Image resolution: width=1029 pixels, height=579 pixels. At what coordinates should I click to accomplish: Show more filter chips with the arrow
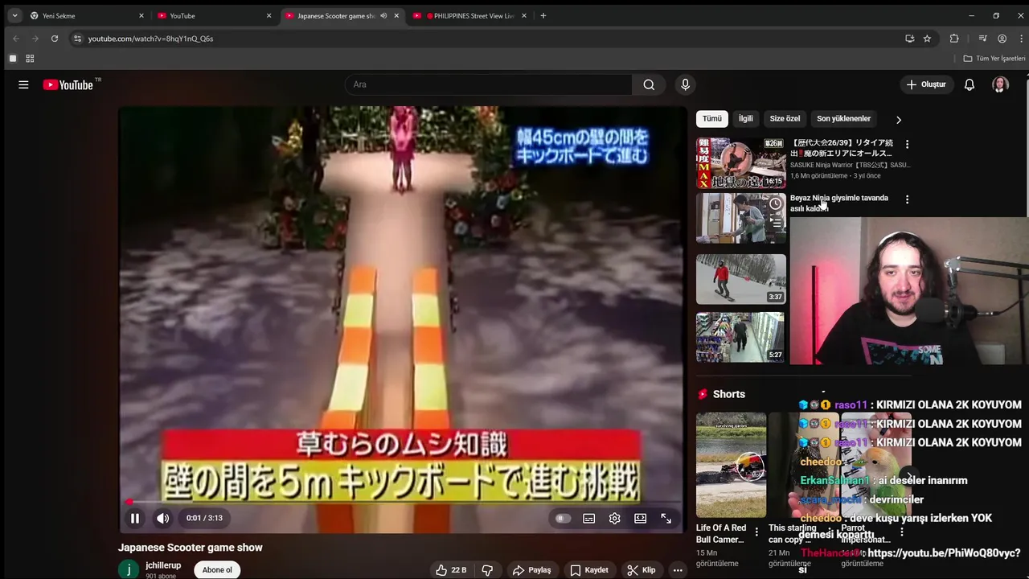(x=898, y=120)
